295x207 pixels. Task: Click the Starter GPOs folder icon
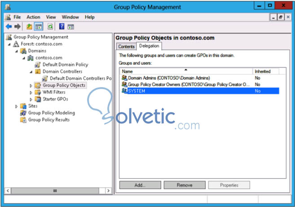point(38,99)
